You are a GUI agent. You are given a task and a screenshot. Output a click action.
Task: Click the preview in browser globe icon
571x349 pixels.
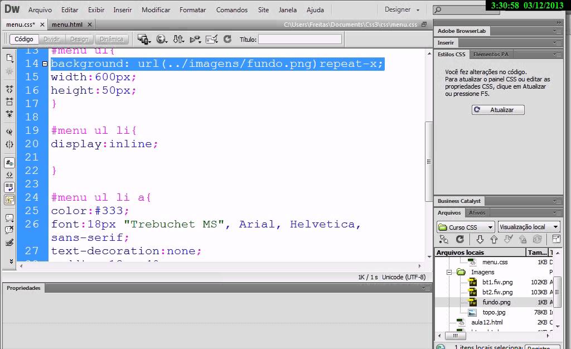[x=161, y=39]
